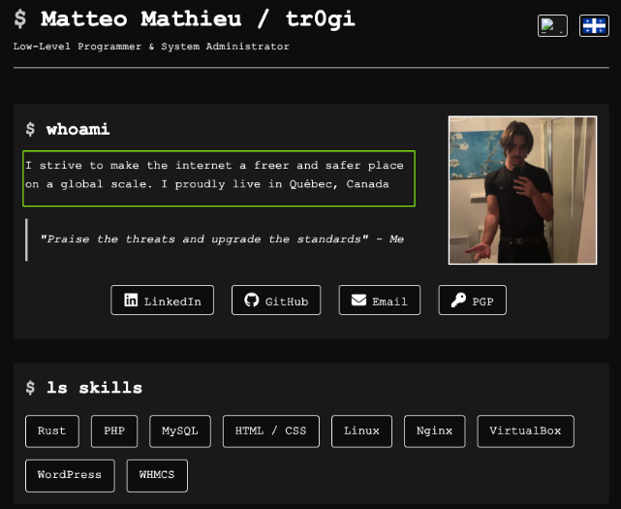
Task: Click the WHMCS skill tag
Action: pyautogui.click(x=157, y=476)
